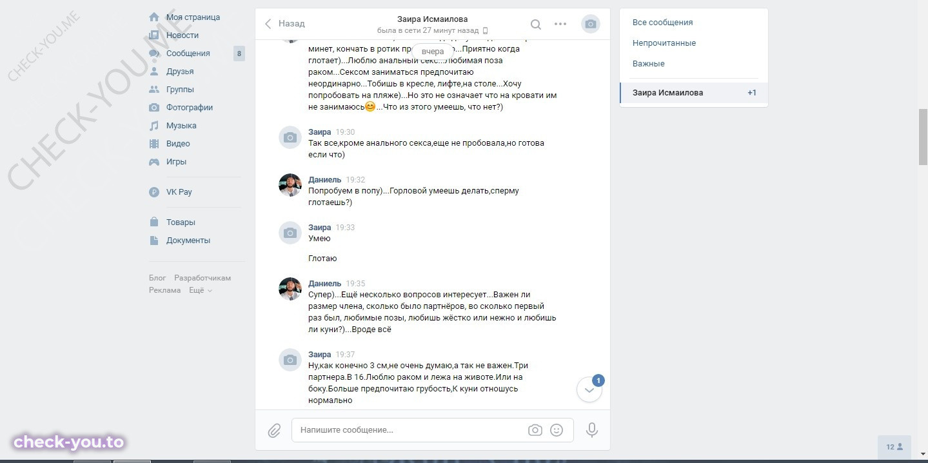Go to Друзья section
928x463 pixels.
tap(180, 72)
